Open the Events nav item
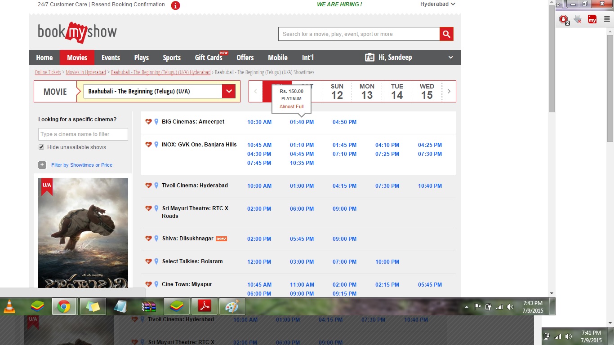Screen dimensions: 614x345 (111, 57)
